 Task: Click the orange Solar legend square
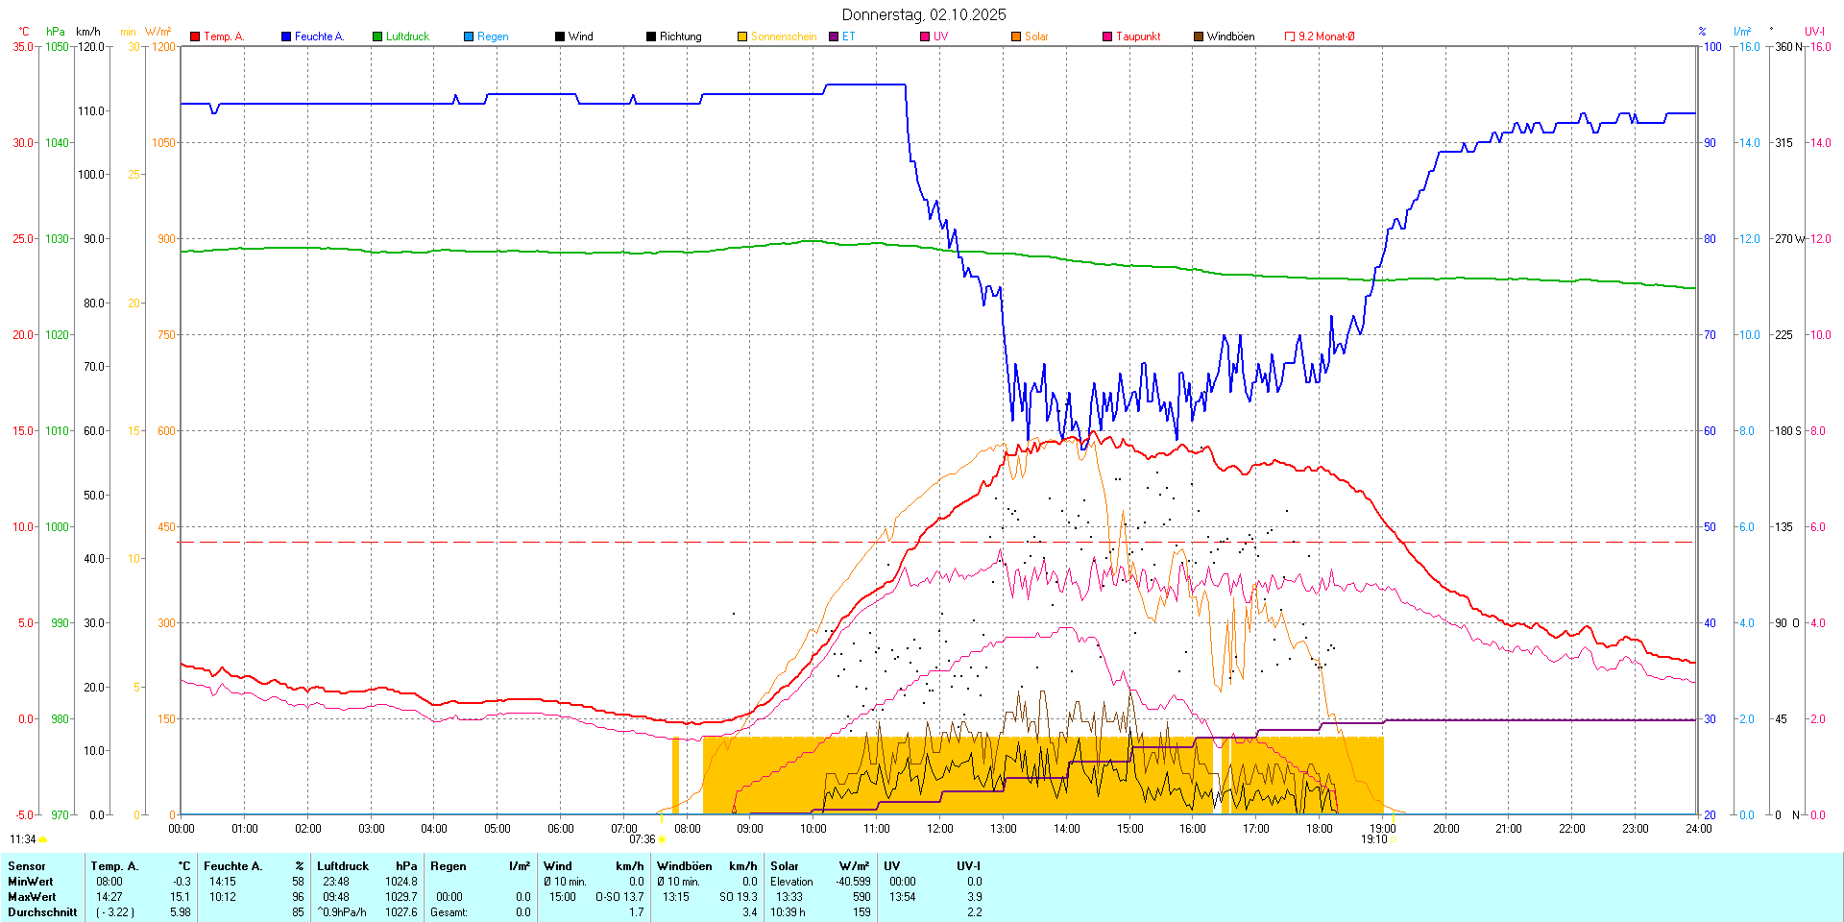pos(1016,36)
